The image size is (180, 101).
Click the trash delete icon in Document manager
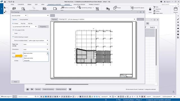(70, 89)
